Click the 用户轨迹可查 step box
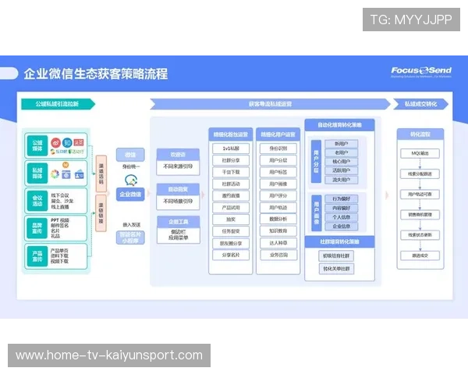 (420, 194)
